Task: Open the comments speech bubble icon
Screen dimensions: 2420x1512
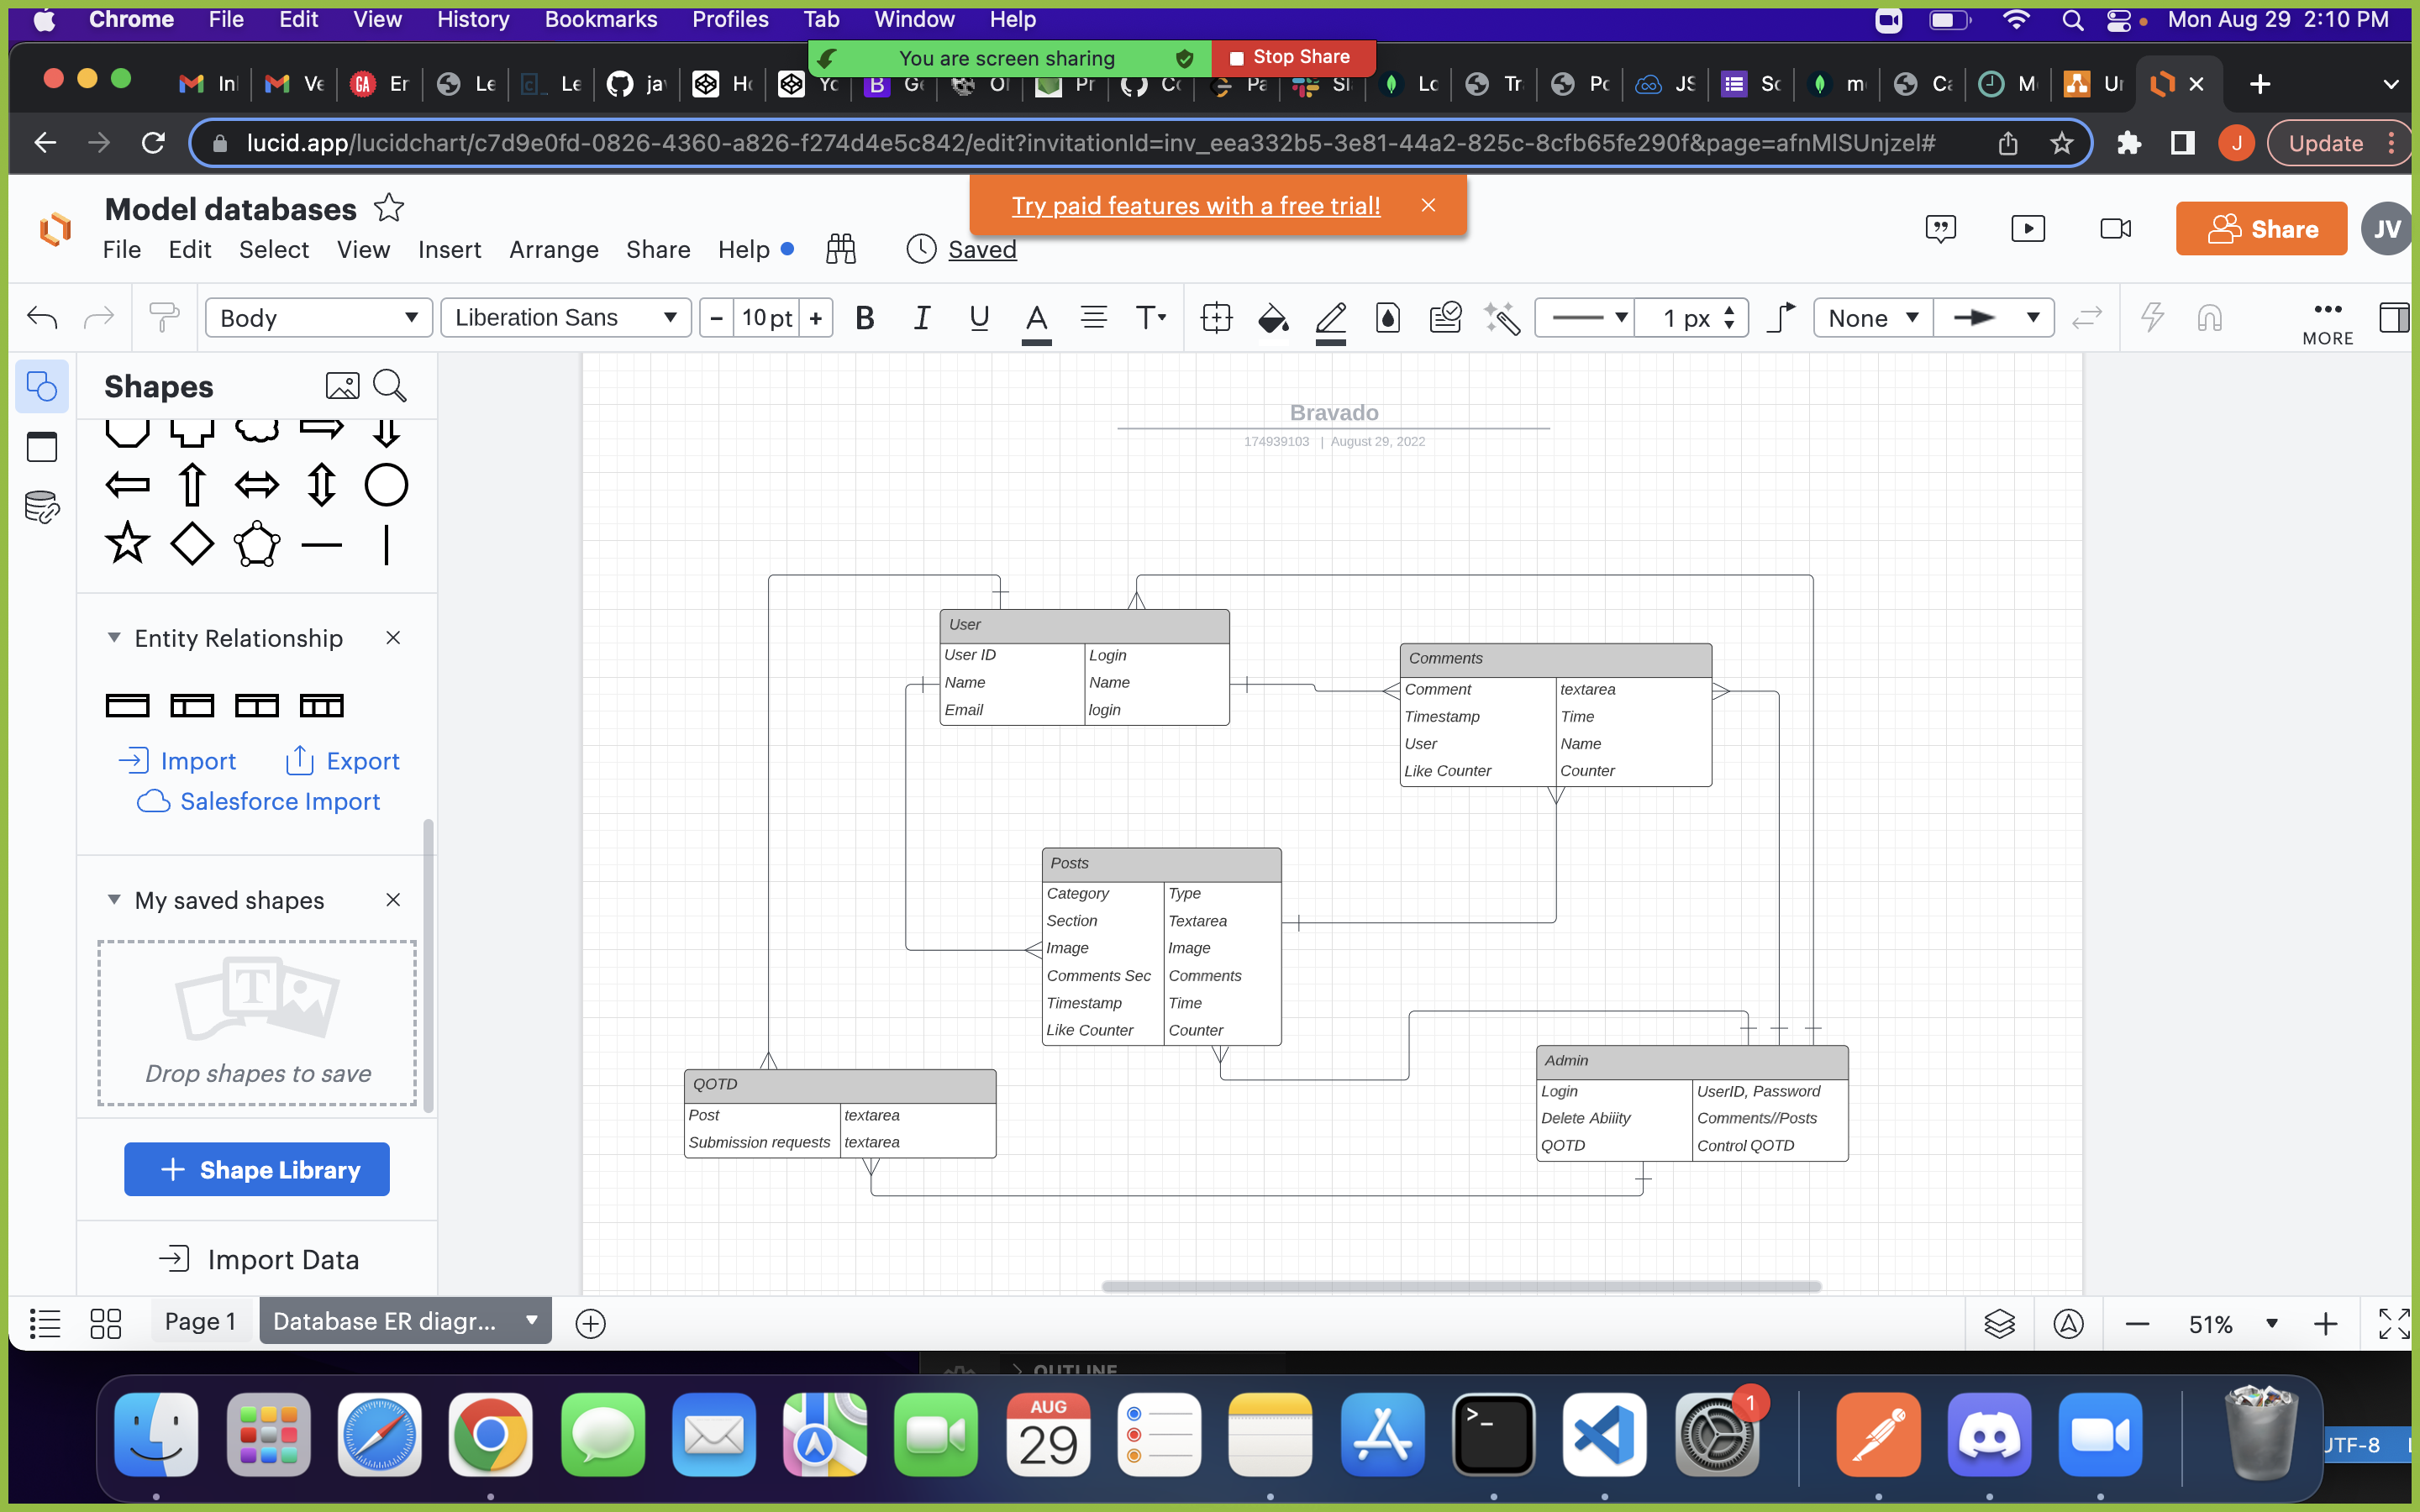Action: point(1940,229)
